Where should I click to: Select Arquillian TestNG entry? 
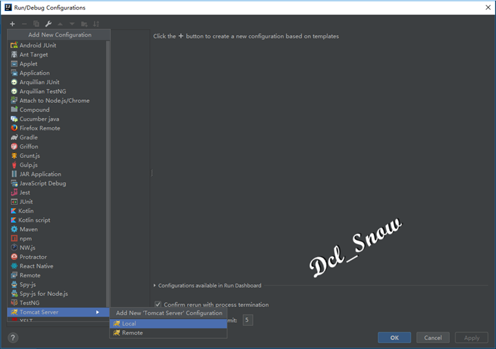tap(57, 91)
